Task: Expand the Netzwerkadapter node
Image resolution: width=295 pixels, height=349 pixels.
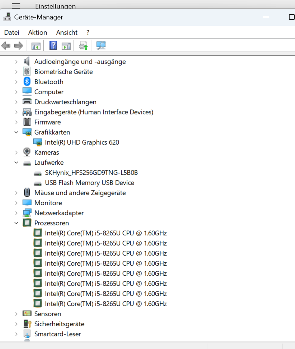Action: 16,213
